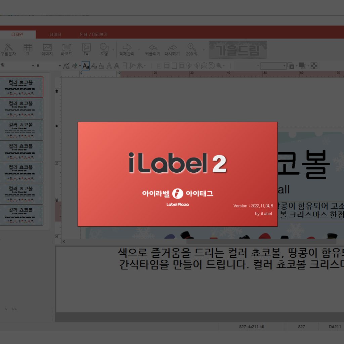This screenshot has height=344, width=344.
Task: Choose the 도형 shape tool
Action: pyautogui.click(x=104, y=49)
